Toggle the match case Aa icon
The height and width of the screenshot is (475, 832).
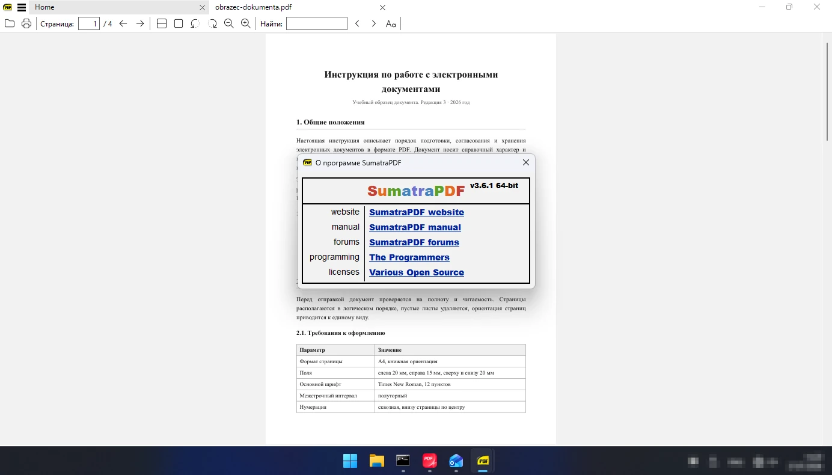pos(391,23)
